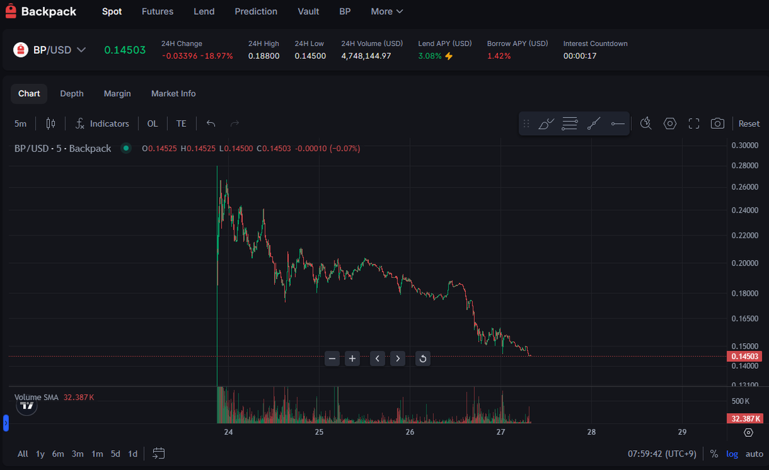The width and height of the screenshot is (769, 470).
Task: Click the undo arrow in chart toolbar
Action: (211, 124)
